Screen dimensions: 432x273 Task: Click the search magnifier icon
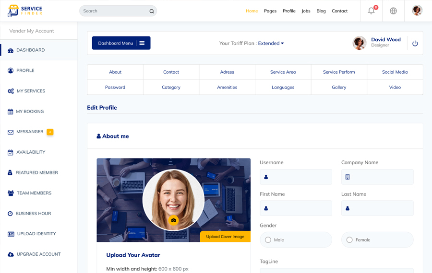point(152,11)
